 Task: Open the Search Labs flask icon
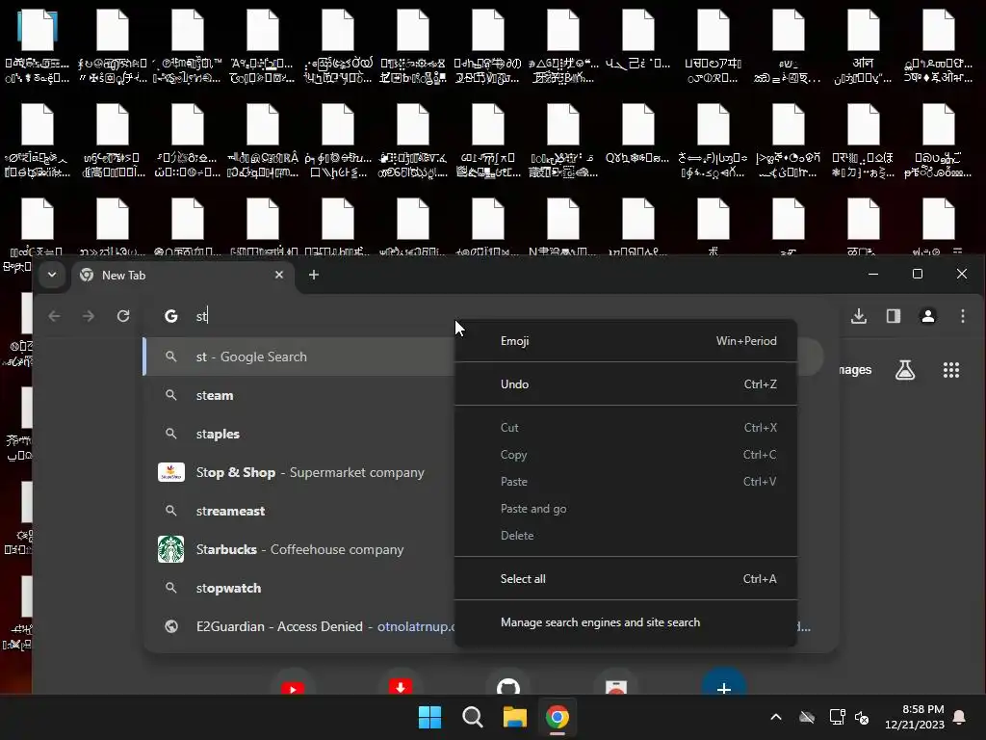(905, 370)
